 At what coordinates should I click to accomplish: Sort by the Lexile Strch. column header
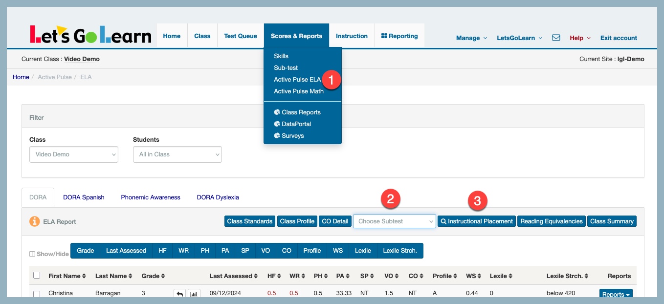[x=567, y=276]
